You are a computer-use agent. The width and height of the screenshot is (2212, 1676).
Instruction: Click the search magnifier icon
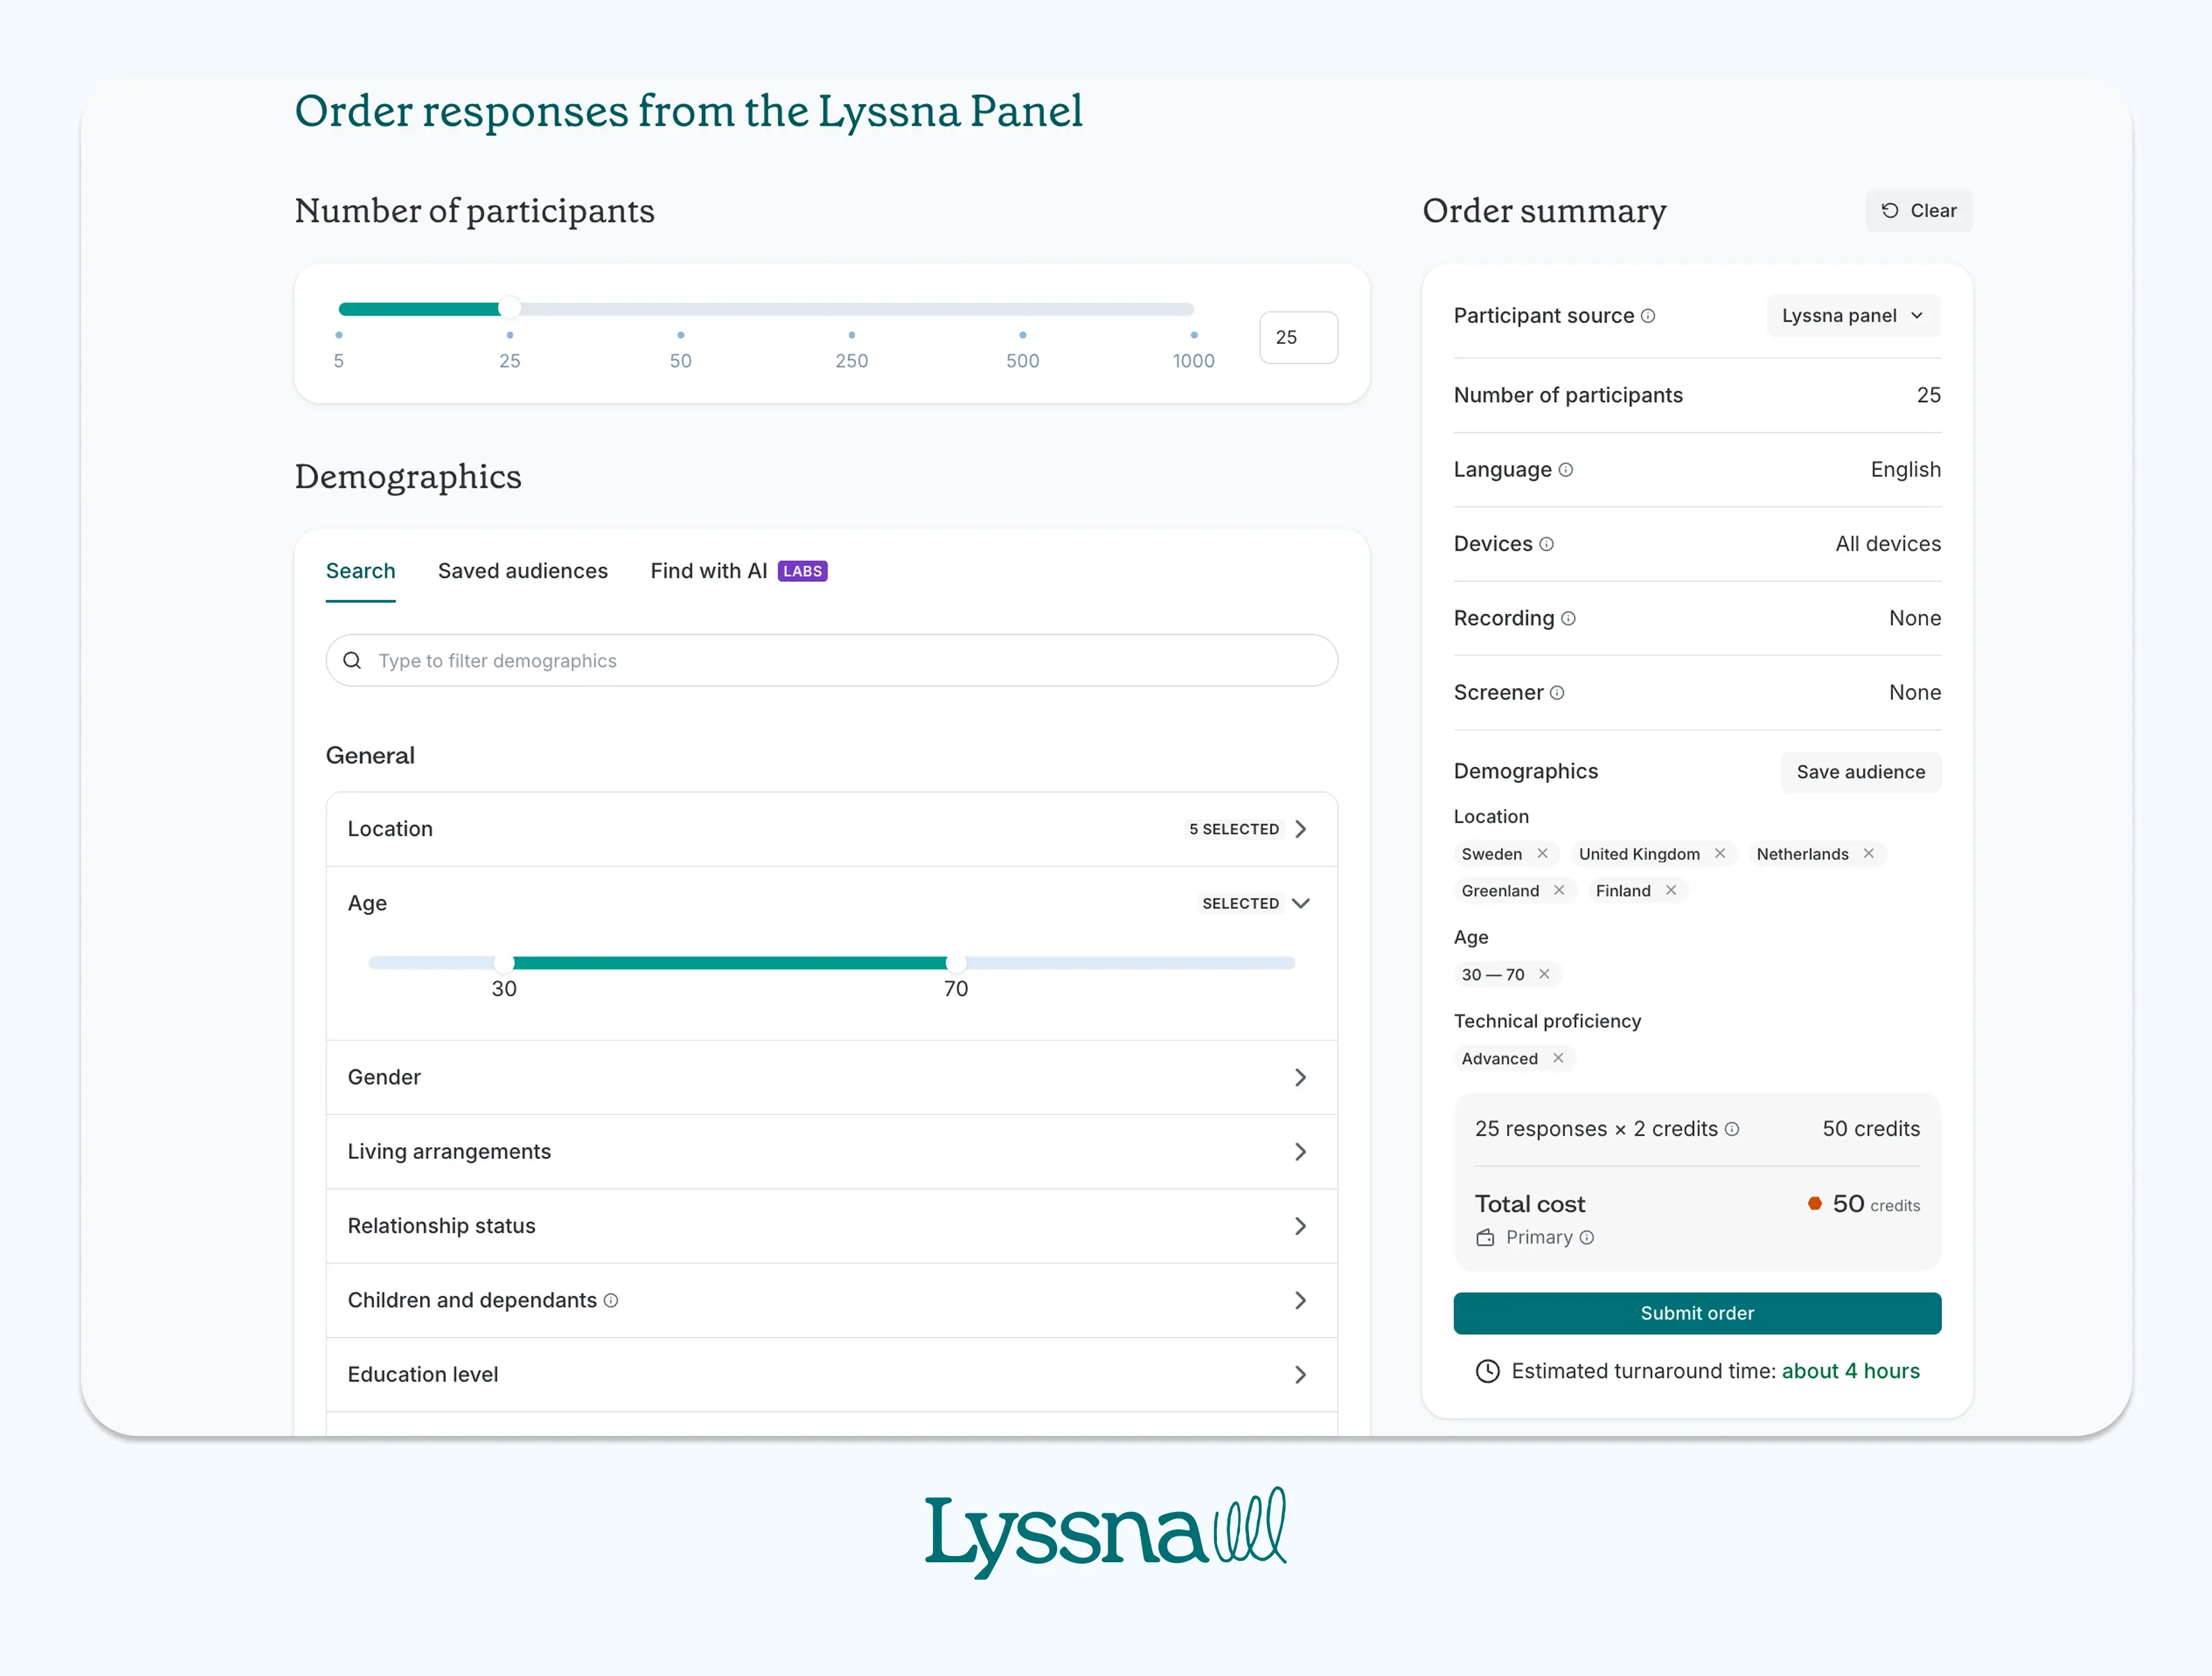coord(352,660)
